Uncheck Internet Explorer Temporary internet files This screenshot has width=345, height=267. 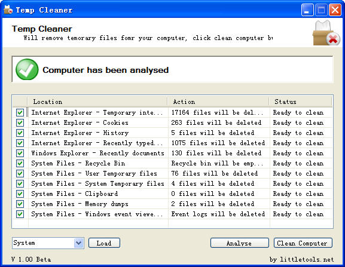[x=20, y=113]
